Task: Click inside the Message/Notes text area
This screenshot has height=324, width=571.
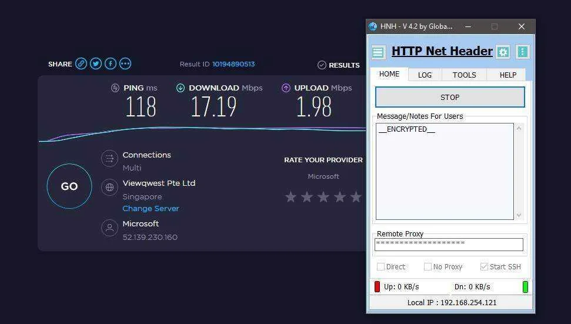Action: tap(445, 172)
